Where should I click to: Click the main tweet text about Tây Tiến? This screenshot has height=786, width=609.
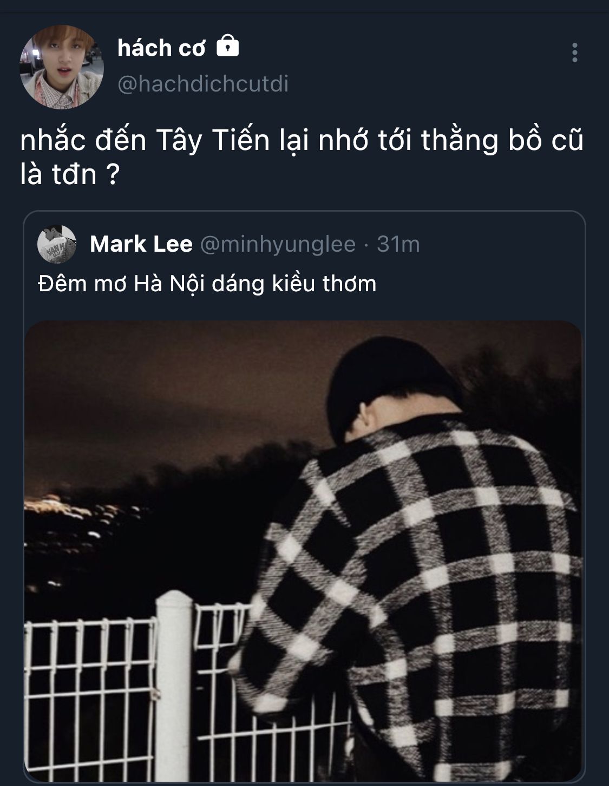click(x=302, y=157)
